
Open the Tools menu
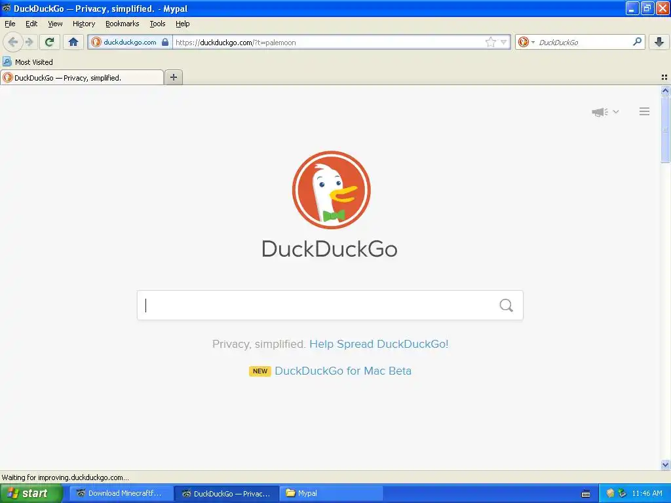(x=157, y=24)
